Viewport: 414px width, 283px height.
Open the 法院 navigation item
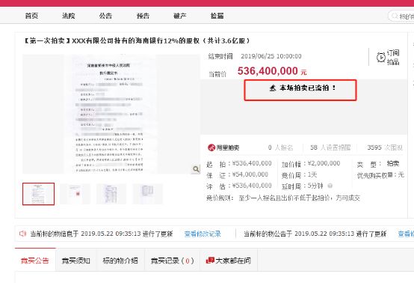coord(69,16)
